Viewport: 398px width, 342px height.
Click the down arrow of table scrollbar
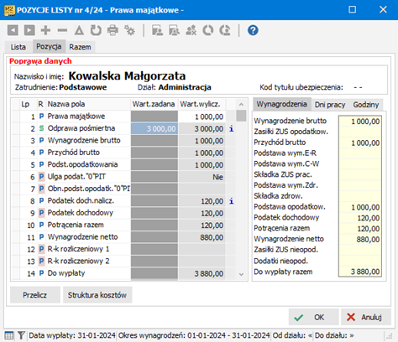(x=241, y=274)
